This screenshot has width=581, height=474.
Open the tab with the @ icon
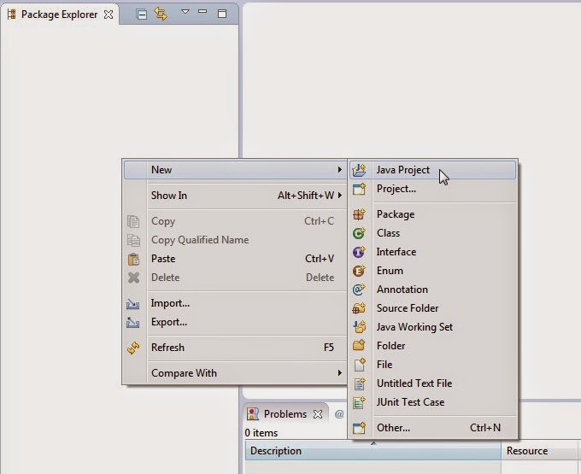tap(339, 414)
